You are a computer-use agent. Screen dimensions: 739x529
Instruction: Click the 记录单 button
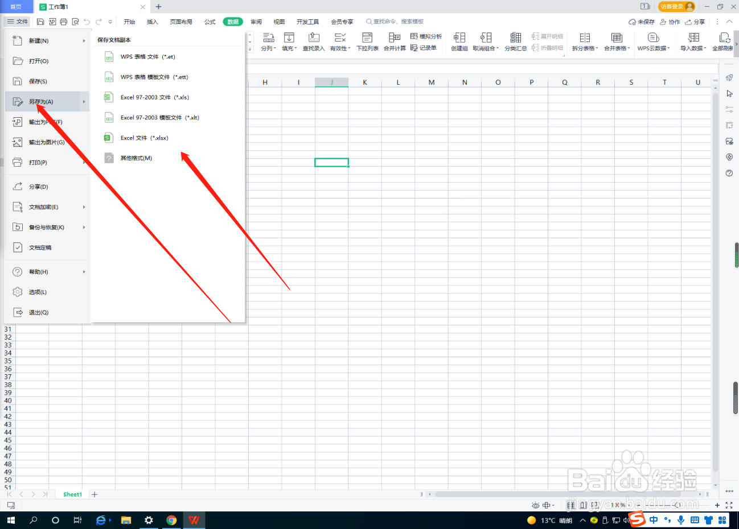(424, 48)
